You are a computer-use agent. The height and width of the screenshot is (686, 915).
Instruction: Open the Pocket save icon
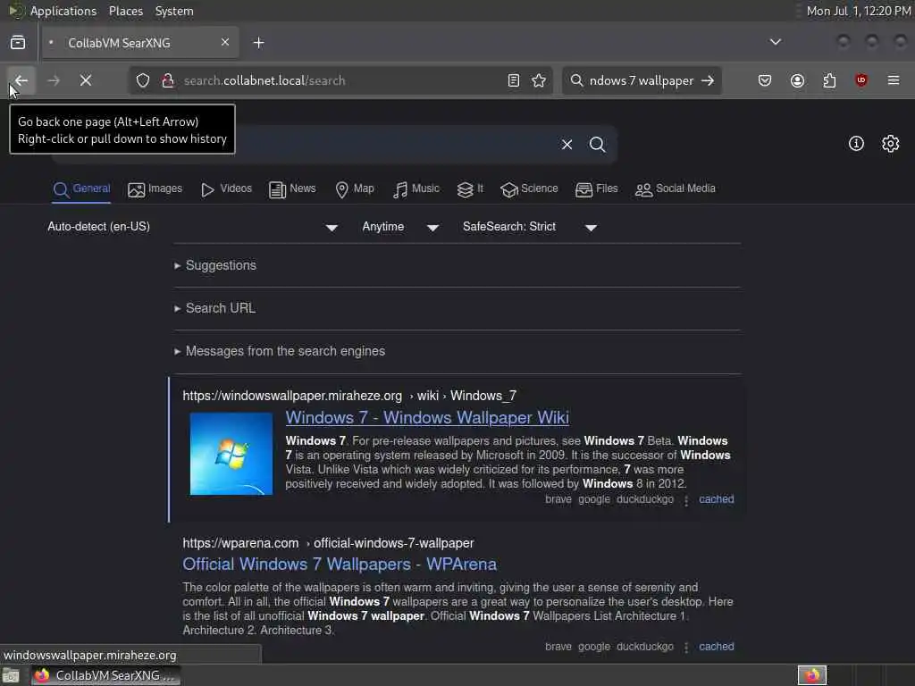(765, 80)
